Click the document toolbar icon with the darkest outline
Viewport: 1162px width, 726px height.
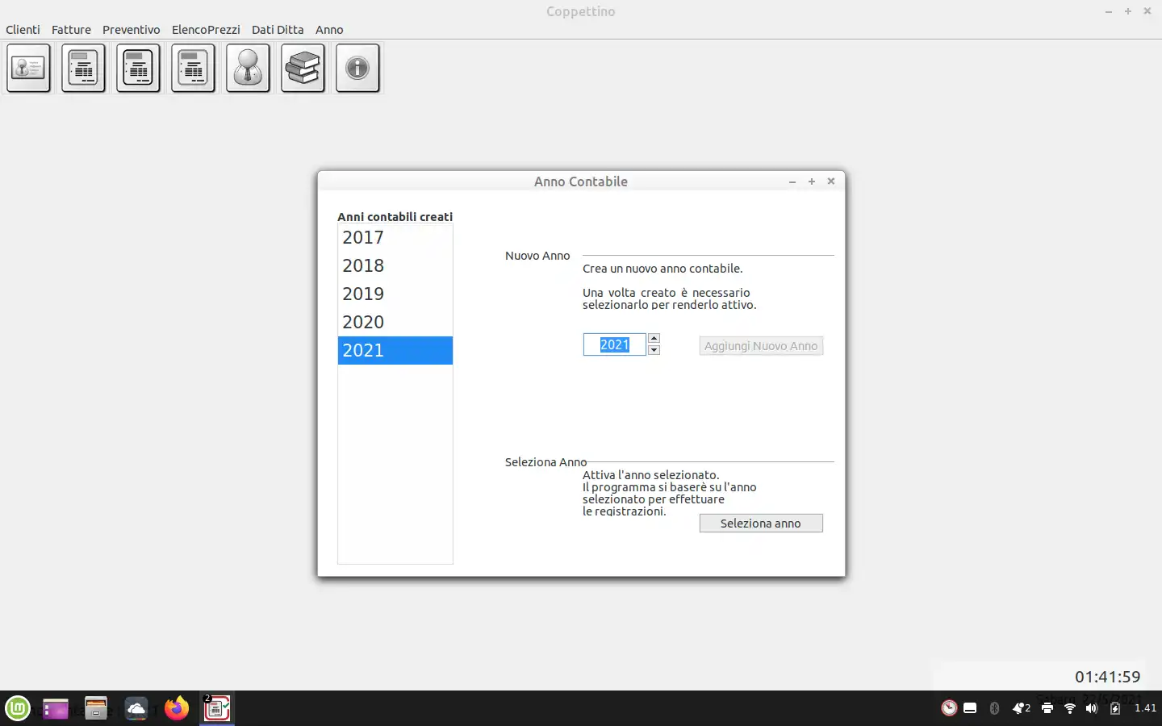pyautogui.click(x=139, y=68)
